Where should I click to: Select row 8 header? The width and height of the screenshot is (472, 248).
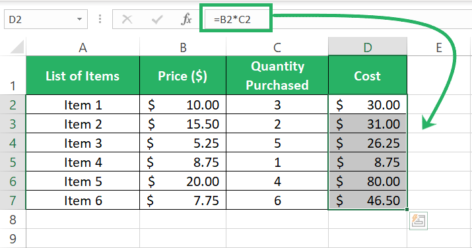(13, 220)
